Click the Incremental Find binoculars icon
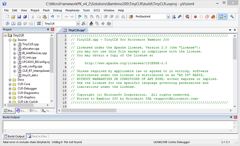 click(x=180, y=17)
